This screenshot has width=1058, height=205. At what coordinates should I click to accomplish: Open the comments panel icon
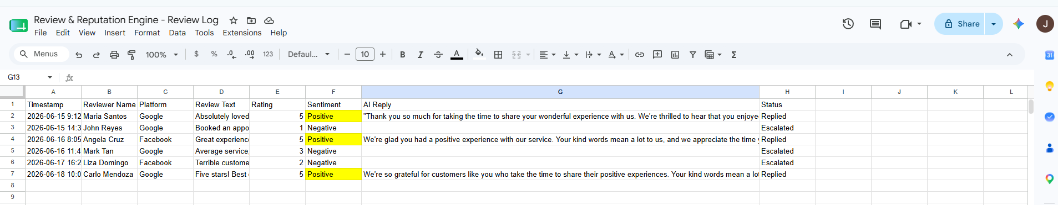[875, 24]
